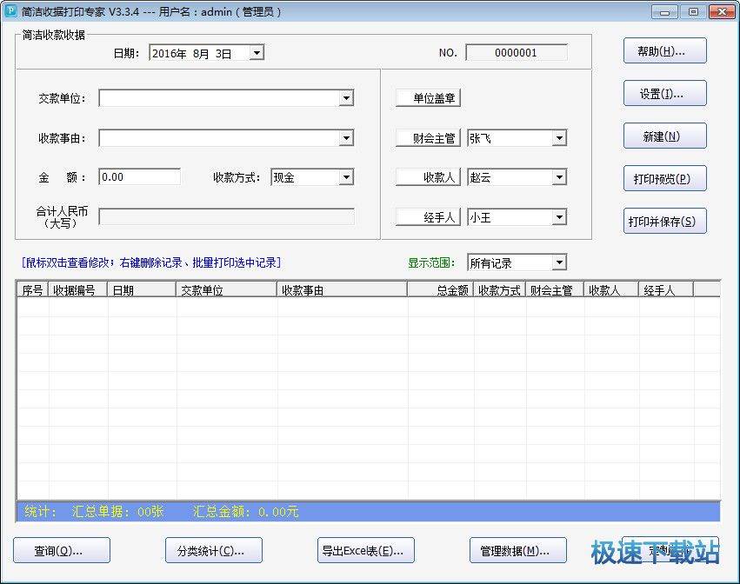Click the 收款人 label button
Image resolution: width=740 pixels, height=584 pixels.
[428, 177]
